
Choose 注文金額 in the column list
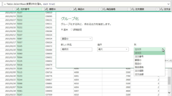point(149,74)
